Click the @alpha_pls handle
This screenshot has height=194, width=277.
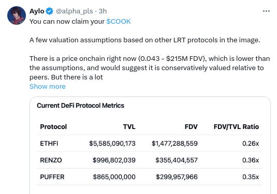click(75, 11)
